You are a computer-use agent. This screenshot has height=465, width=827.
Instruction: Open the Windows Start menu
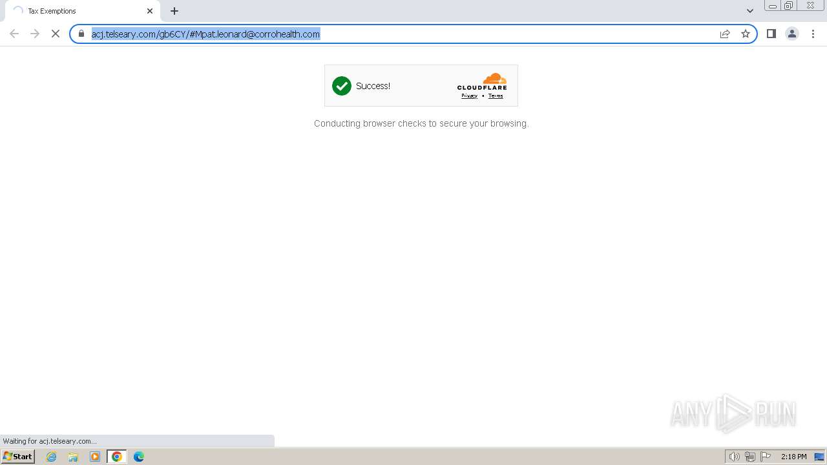click(x=18, y=457)
